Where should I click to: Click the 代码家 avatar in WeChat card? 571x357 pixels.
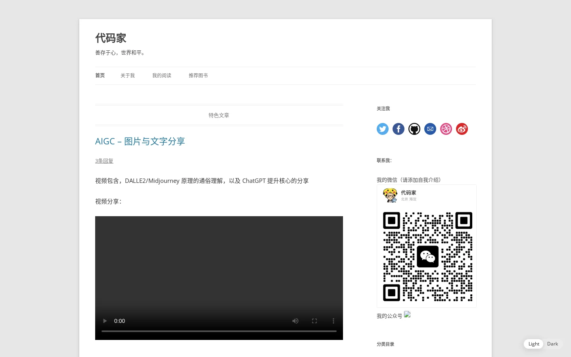(x=390, y=195)
